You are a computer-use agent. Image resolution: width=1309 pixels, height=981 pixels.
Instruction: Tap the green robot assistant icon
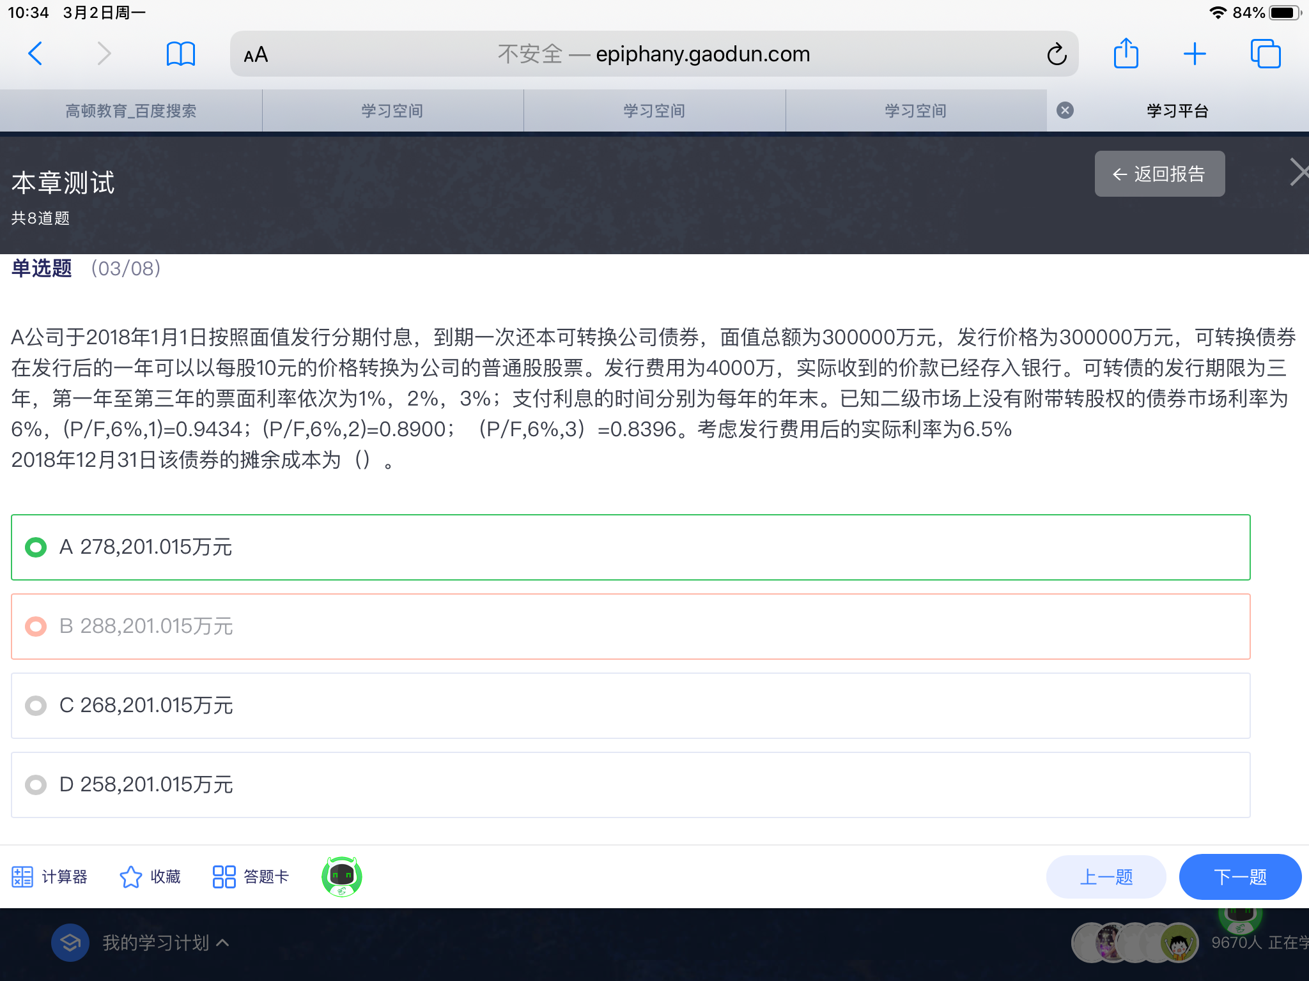tap(342, 877)
